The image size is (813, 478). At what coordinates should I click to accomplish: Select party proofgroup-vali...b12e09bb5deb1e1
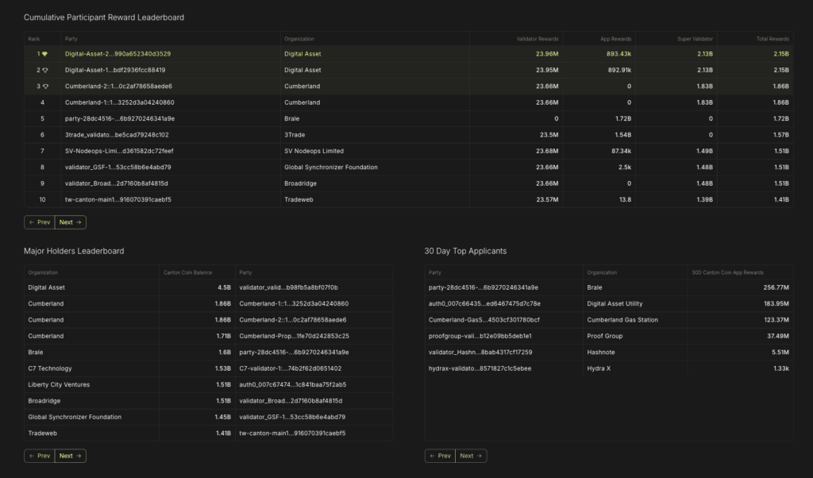click(480, 337)
